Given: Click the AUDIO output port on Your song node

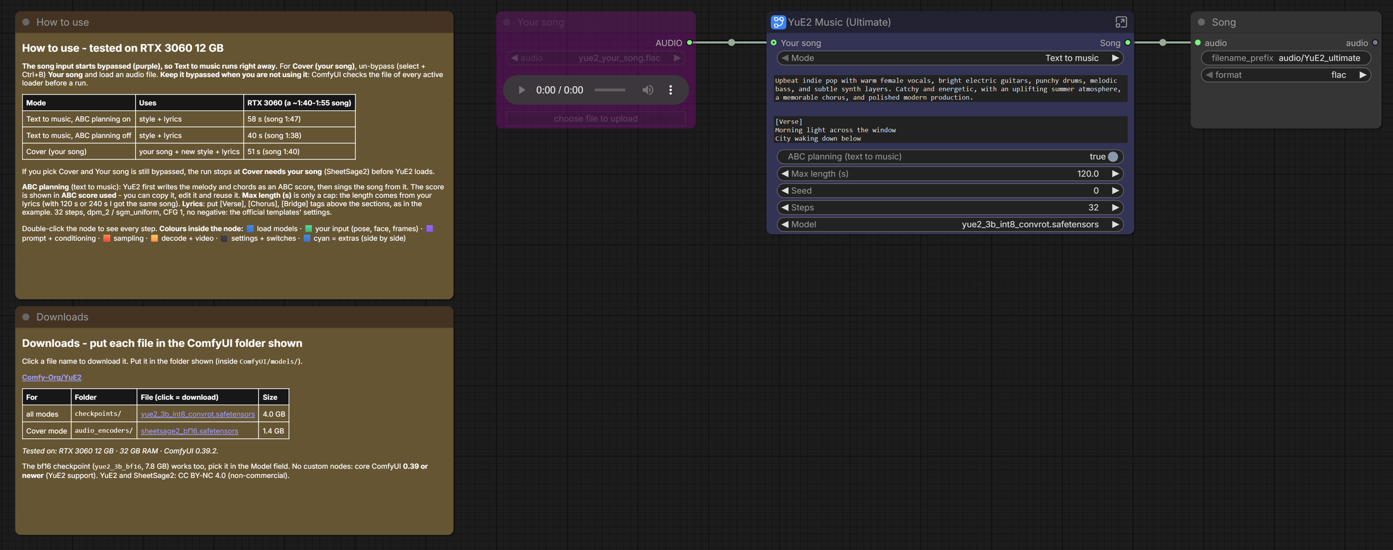Looking at the screenshot, I should click(x=690, y=43).
